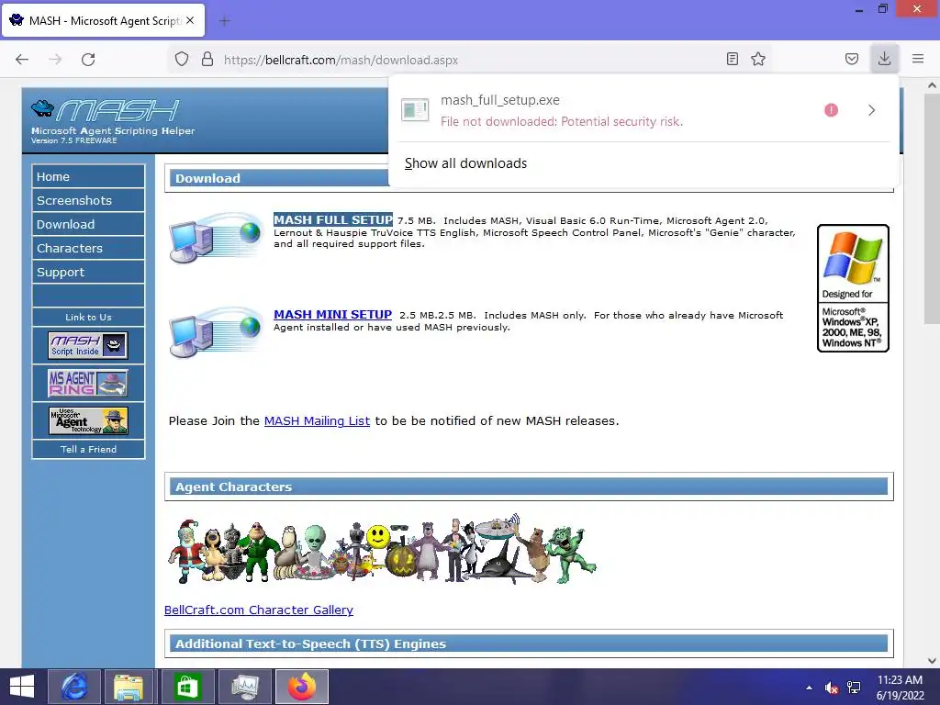Screen dimensions: 940x705
Task: Show hidden system tray icons
Action: click(x=810, y=688)
